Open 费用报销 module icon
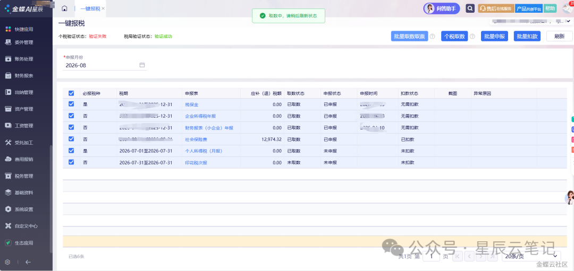Image resolution: width=574 pixels, height=271 pixels. pyautogui.click(x=8, y=159)
